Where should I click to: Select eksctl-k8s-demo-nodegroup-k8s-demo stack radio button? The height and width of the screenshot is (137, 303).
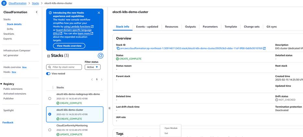point(50,99)
